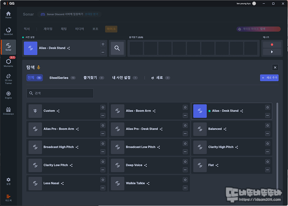Open more options for current preset
288x206 pixels.
pos(103,52)
